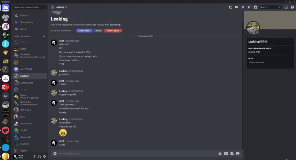Click Leaking#5749 username in profile
296x160 pixels.
click(x=258, y=41)
